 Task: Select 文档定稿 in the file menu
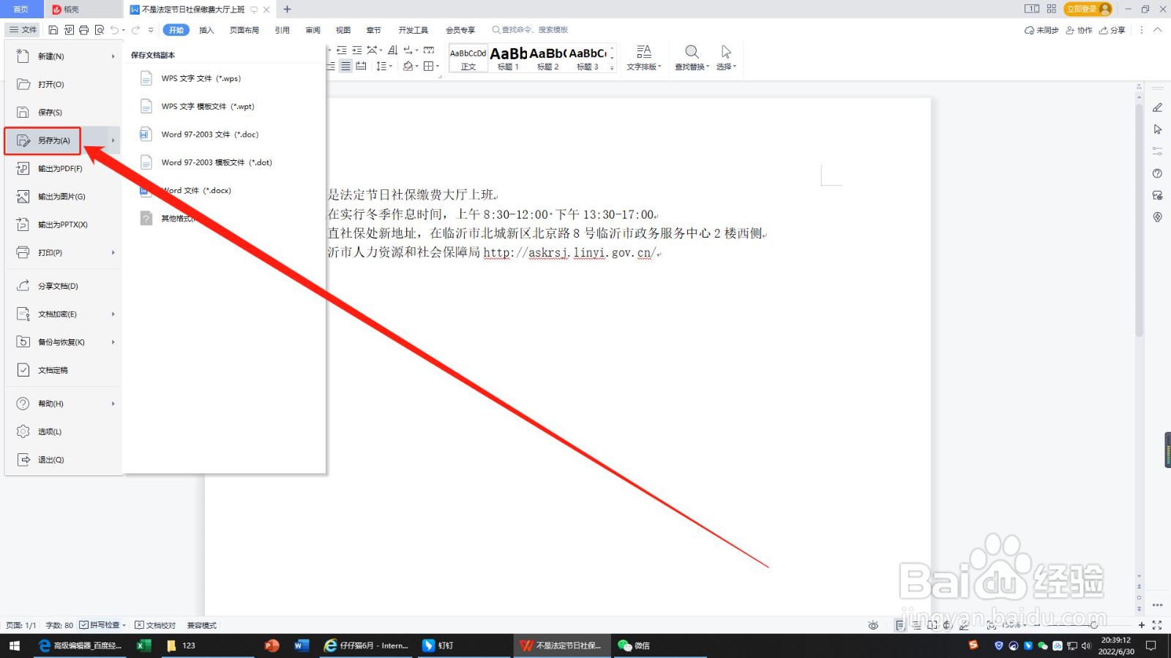[x=63, y=370]
